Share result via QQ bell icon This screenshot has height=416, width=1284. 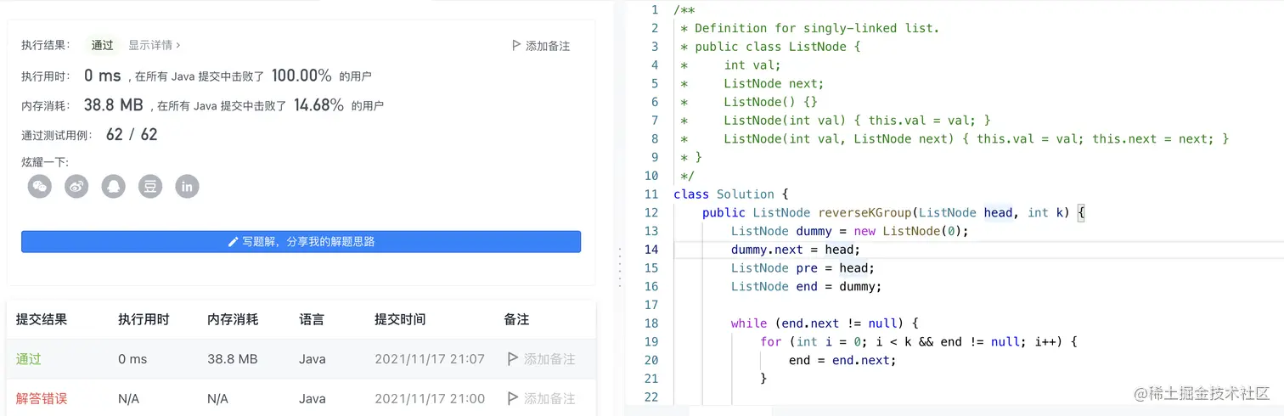113,186
